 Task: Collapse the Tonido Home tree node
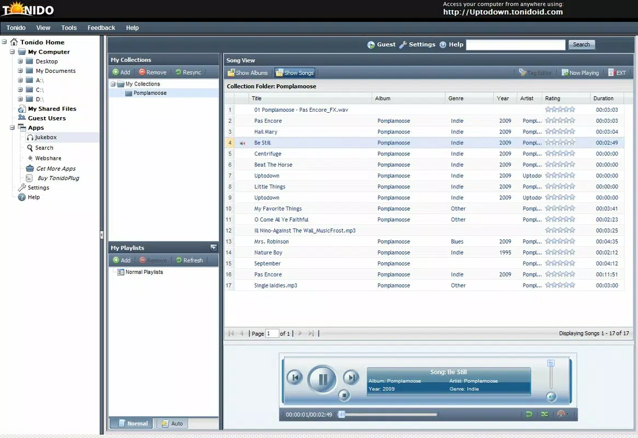4,42
